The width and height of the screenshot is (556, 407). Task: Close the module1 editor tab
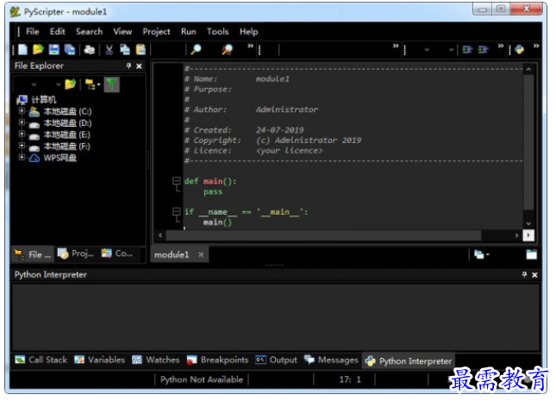(201, 254)
